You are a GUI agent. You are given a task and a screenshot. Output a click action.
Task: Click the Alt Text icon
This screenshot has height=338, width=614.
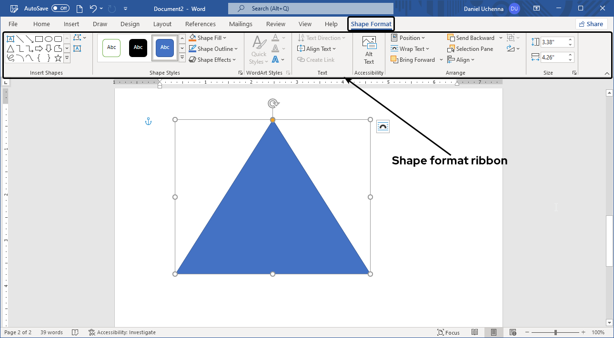pyautogui.click(x=369, y=48)
